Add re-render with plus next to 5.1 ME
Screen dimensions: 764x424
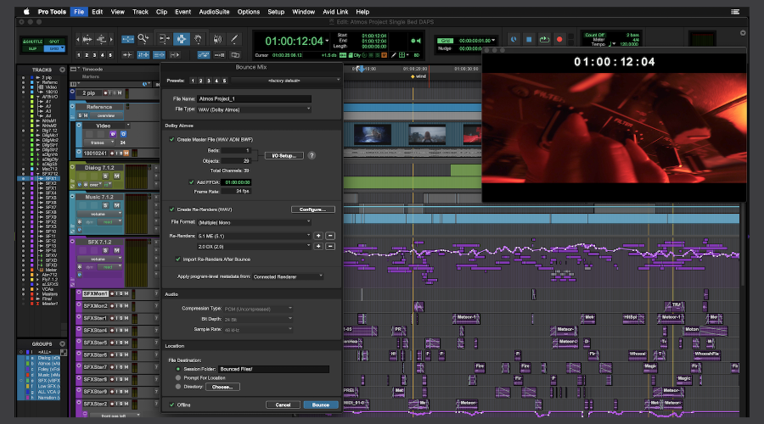pos(318,236)
